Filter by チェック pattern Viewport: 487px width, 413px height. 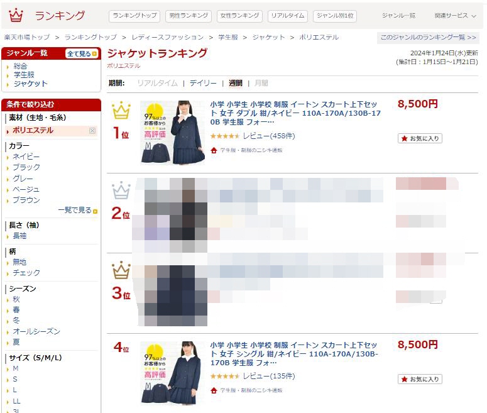(26, 273)
